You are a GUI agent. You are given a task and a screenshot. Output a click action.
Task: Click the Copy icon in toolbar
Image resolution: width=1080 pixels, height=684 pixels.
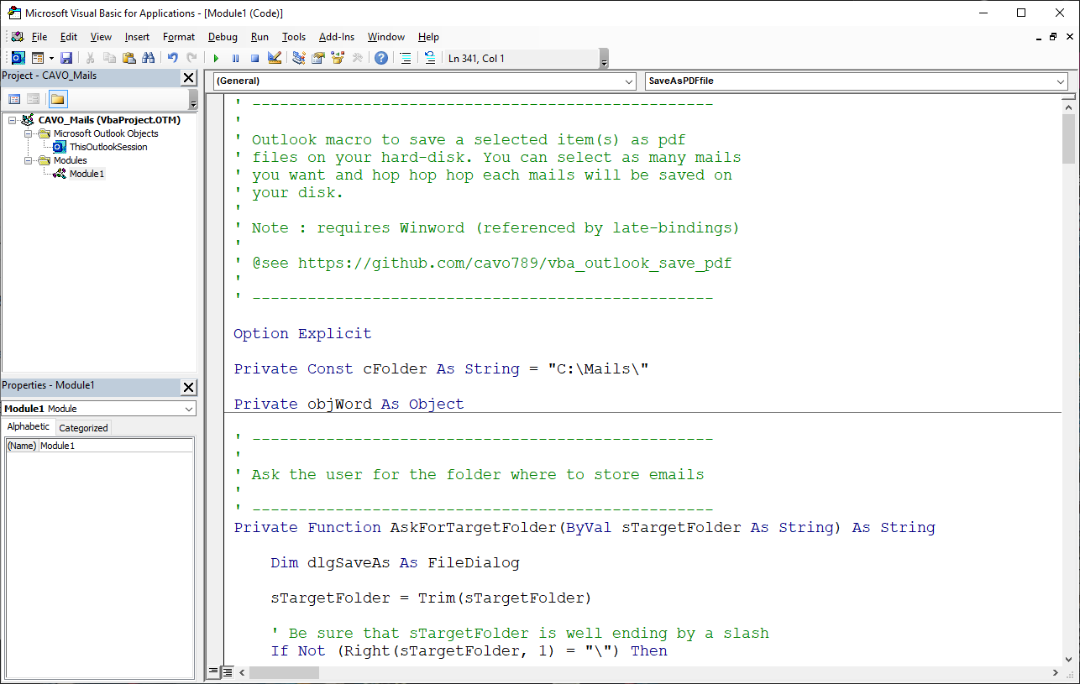(109, 58)
